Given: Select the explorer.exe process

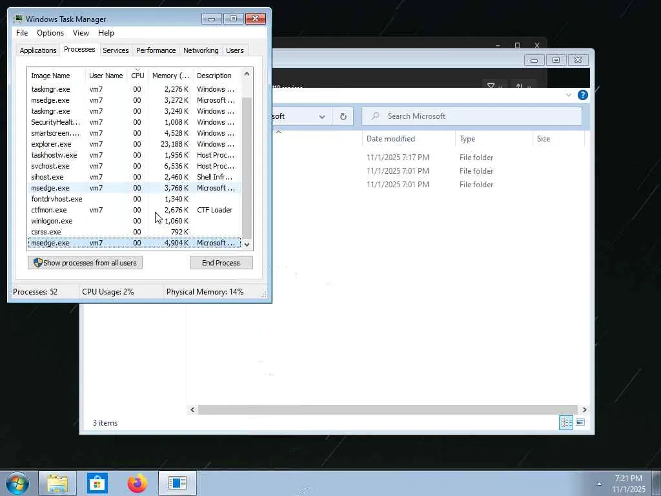Looking at the screenshot, I should click(x=134, y=144).
